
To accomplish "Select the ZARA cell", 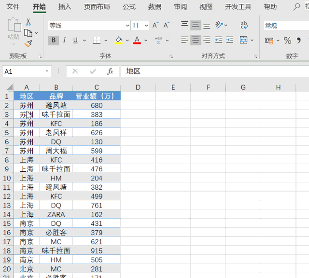I will [x=56, y=214].
